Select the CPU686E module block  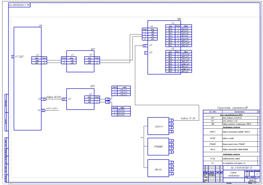click(158, 147)
